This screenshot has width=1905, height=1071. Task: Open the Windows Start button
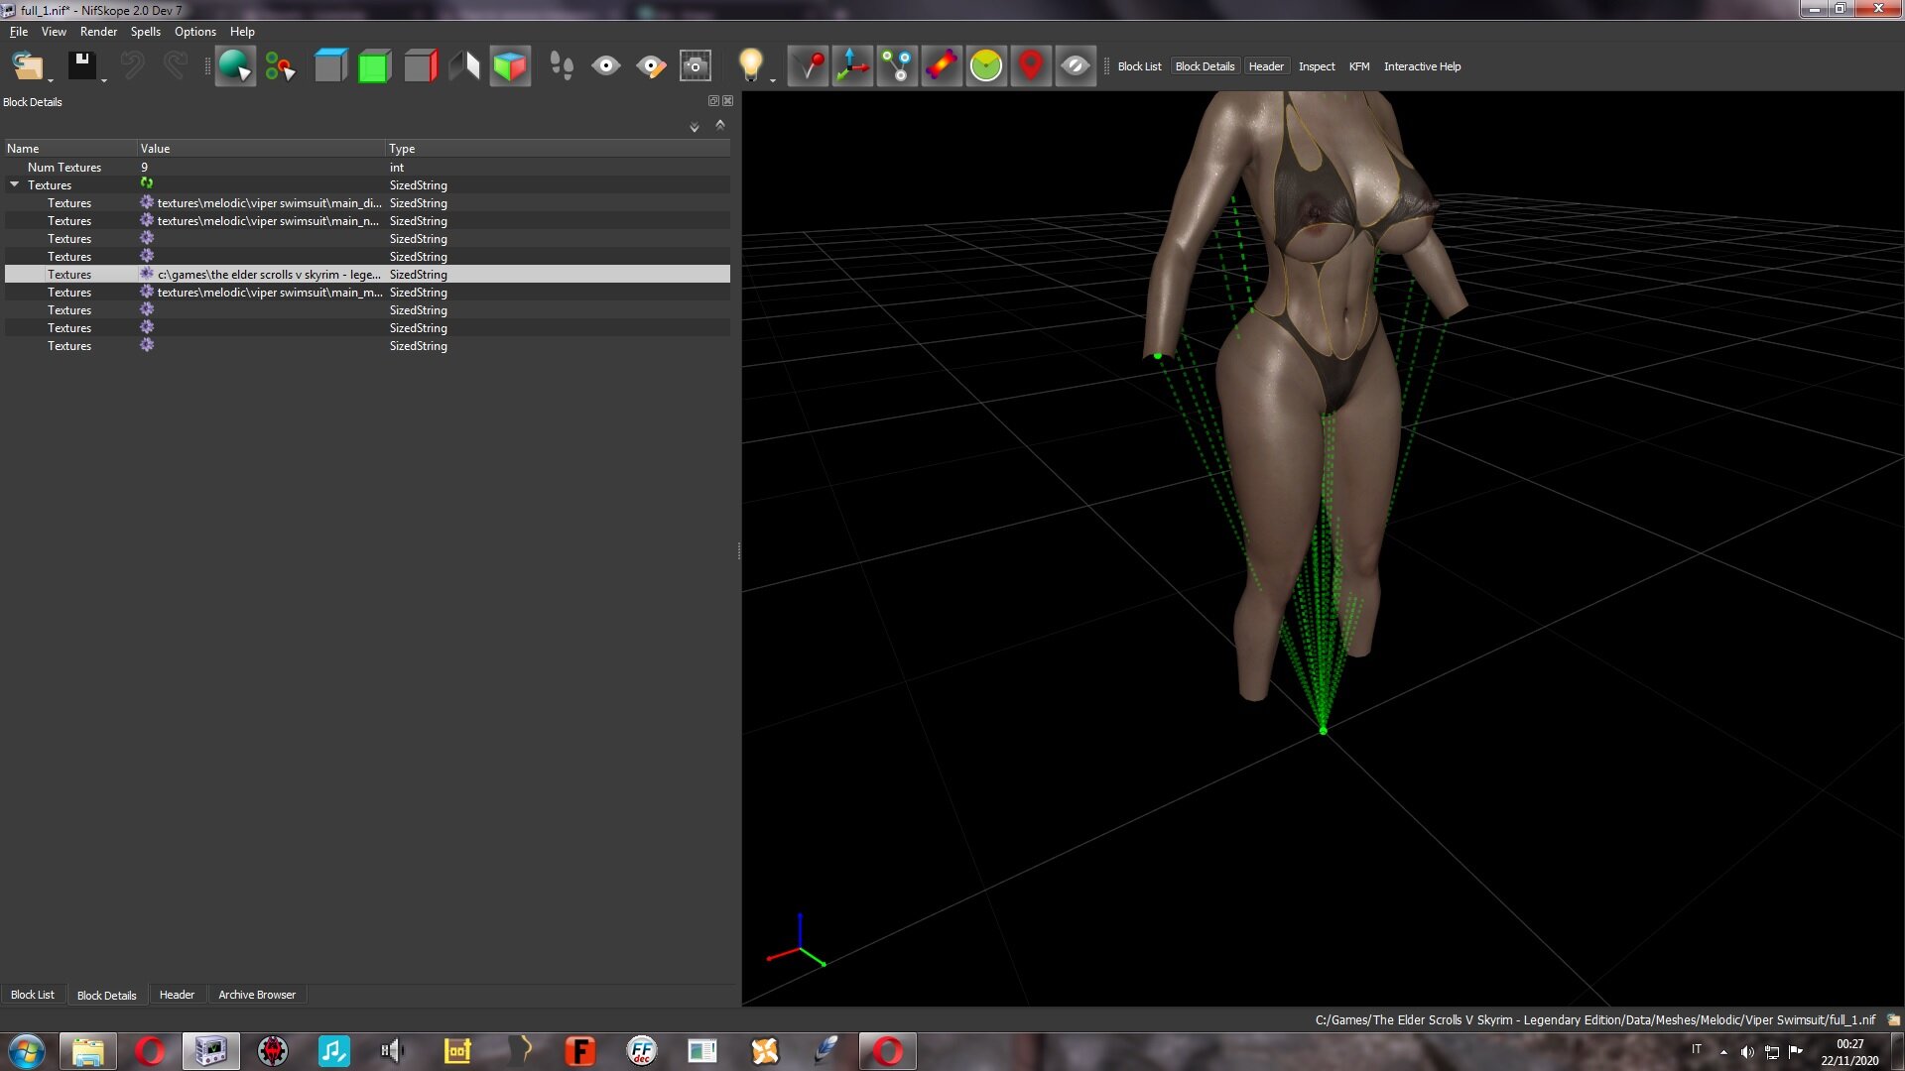(x=27, y=1051)
